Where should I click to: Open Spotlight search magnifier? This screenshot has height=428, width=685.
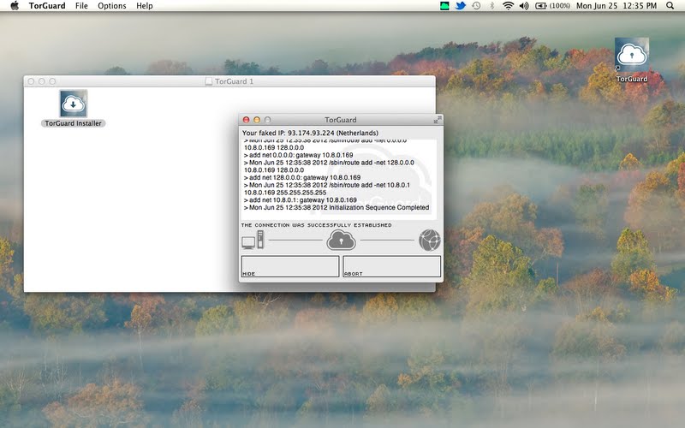[x=670, y=6]
